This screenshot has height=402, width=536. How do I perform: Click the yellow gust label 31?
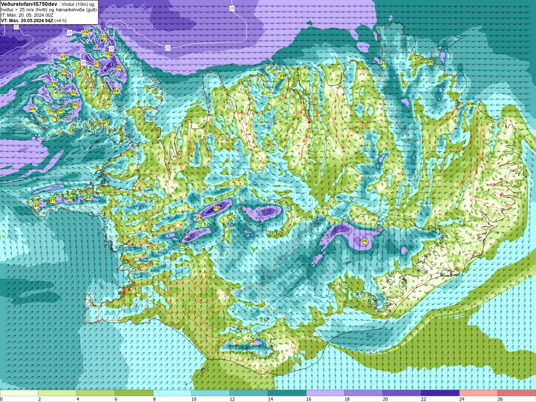pyautogui.click(x=73, y=93)
